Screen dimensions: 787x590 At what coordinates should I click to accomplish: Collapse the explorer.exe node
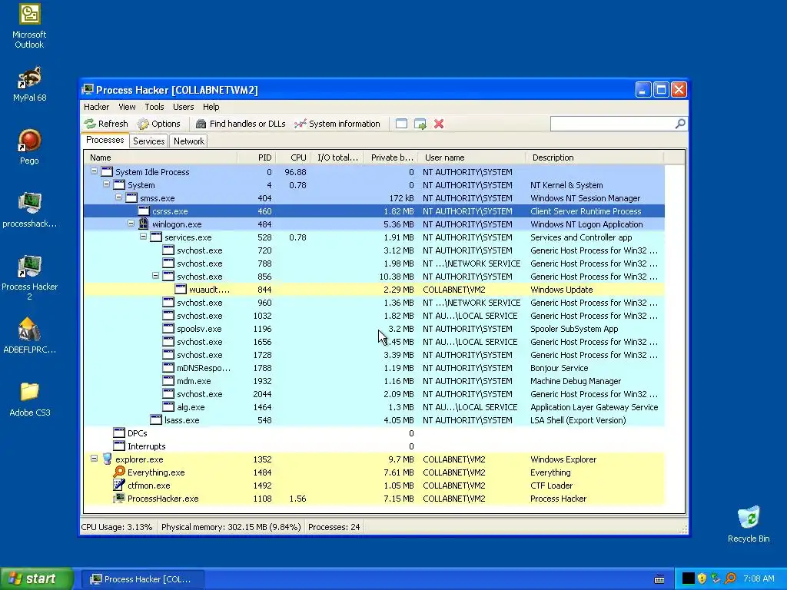[94, 459]
